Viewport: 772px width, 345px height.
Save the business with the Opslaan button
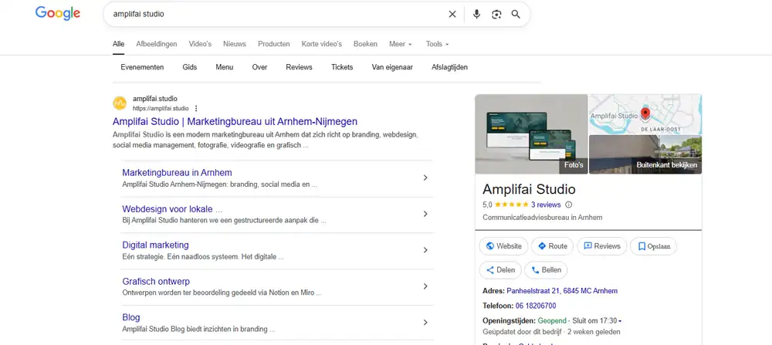pyautogui.click(x=653, y=246)
